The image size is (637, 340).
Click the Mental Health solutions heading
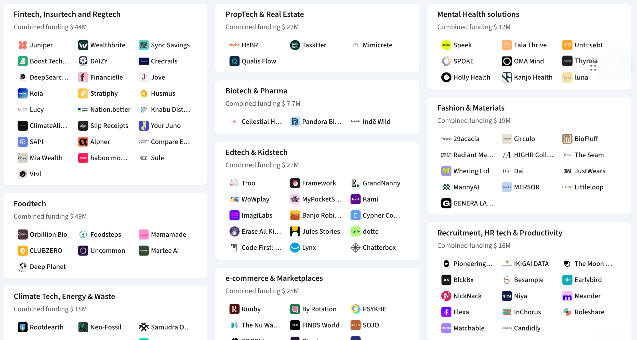[x=478, y=14]
